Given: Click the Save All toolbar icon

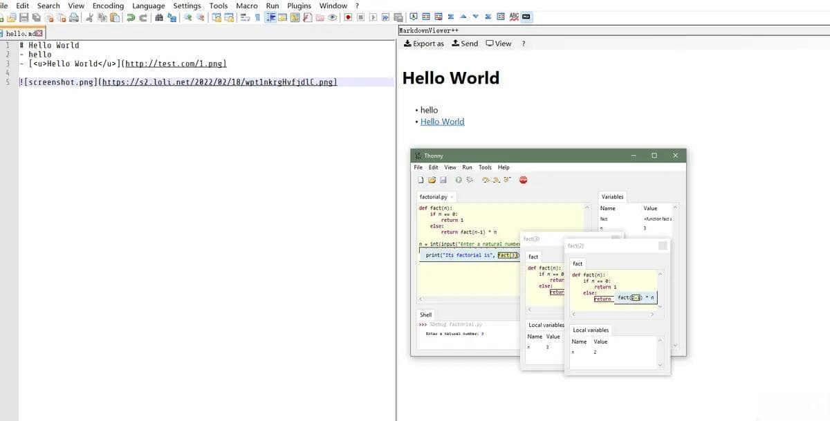Looking at the screenshot, I should click(36, 17).
